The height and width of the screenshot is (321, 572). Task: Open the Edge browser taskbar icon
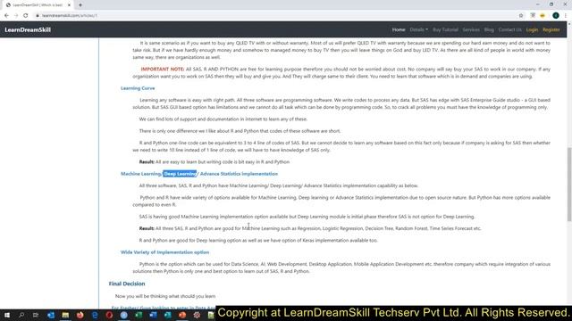coord(95,315)
